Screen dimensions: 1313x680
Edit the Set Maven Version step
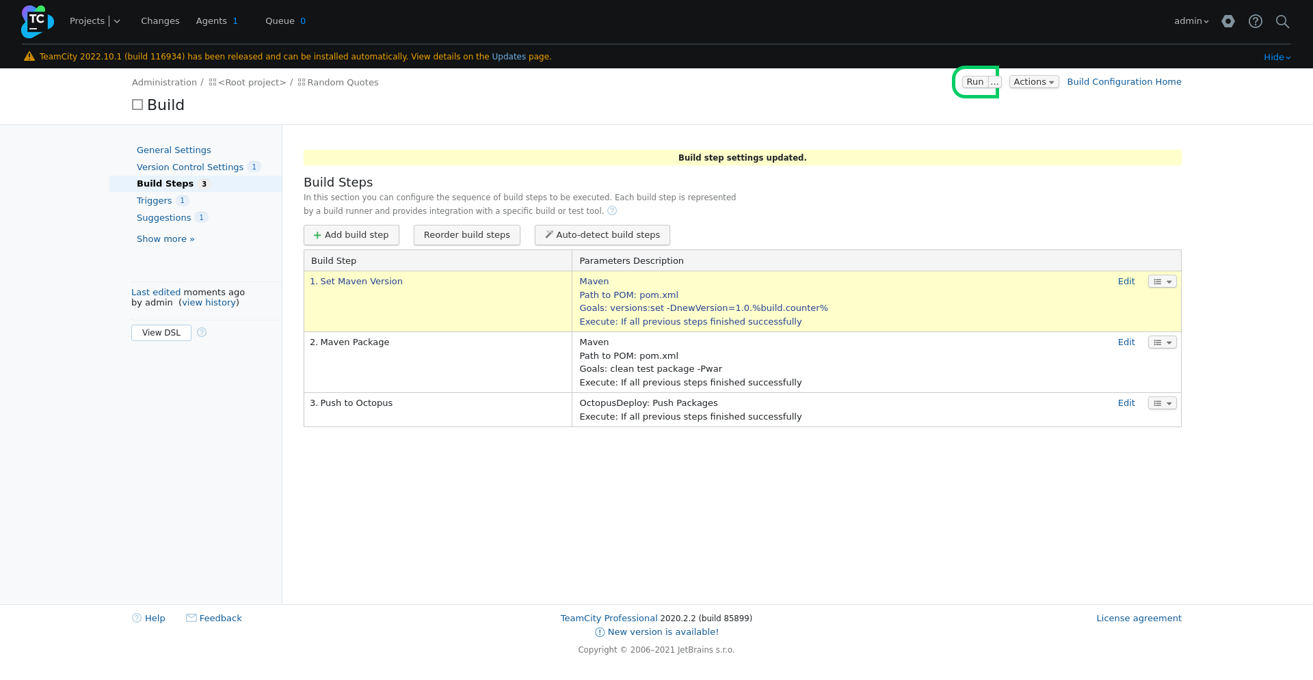point(1126,282)
